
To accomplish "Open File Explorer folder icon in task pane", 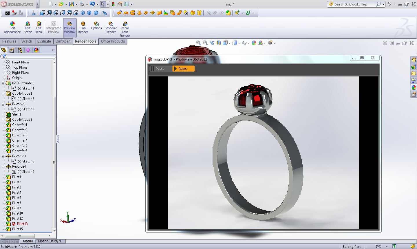I will pos(414,74).
